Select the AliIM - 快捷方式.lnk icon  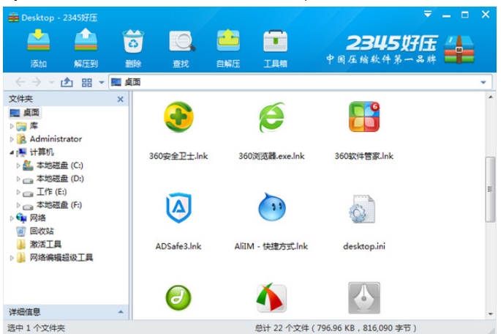(x=272, y=207)
